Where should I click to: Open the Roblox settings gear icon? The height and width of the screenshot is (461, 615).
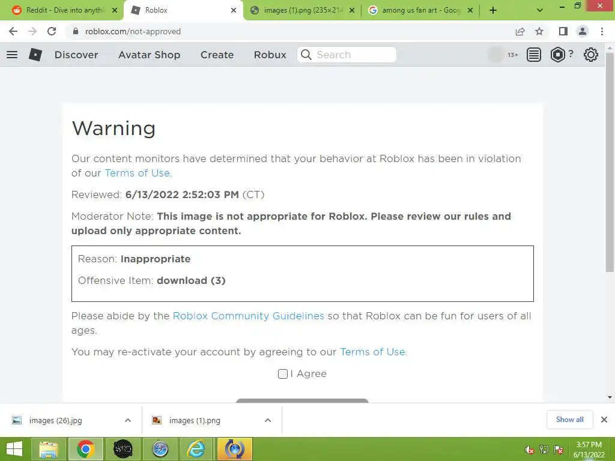(591, 55)
